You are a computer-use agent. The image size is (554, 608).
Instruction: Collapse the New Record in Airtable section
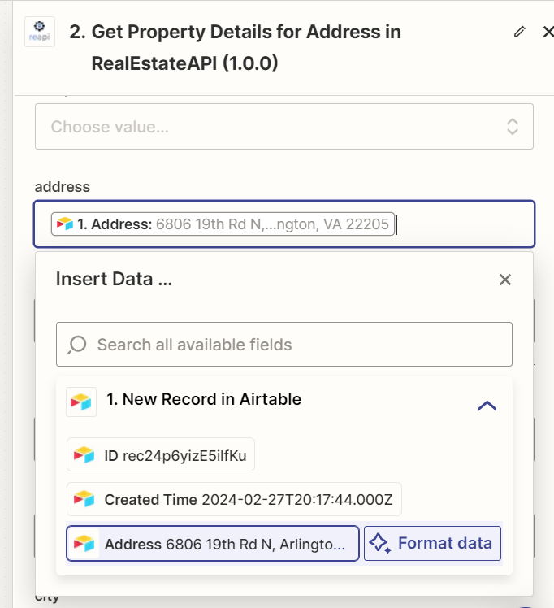487,406
